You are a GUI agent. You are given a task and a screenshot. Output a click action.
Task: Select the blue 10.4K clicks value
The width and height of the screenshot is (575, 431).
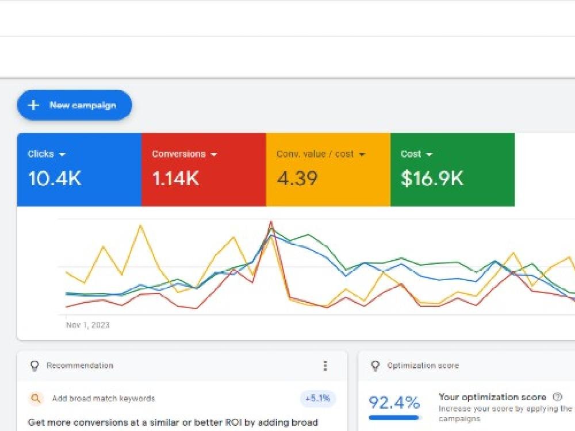pos(55,179)
